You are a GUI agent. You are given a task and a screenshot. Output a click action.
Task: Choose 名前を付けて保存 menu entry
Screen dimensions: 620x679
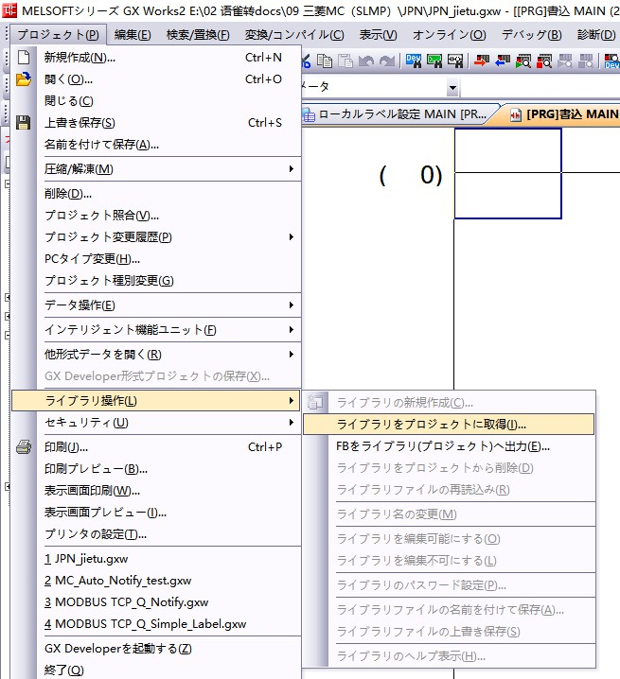[156, 144]
